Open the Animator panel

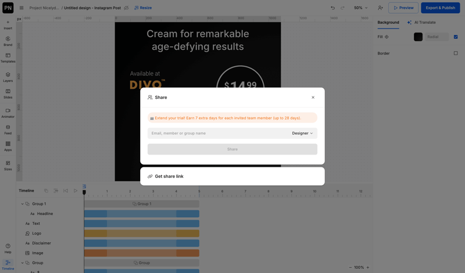point(8,113)
